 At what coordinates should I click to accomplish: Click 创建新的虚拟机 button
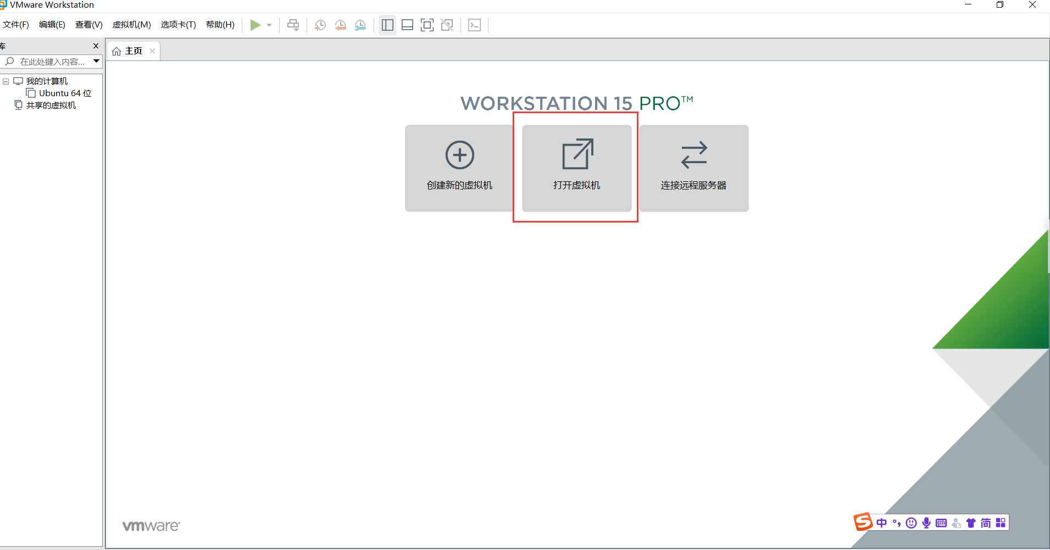[x=459, y=168]
